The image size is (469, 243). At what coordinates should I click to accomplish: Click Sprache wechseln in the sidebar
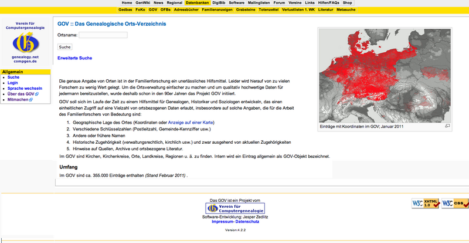(25, 88)
